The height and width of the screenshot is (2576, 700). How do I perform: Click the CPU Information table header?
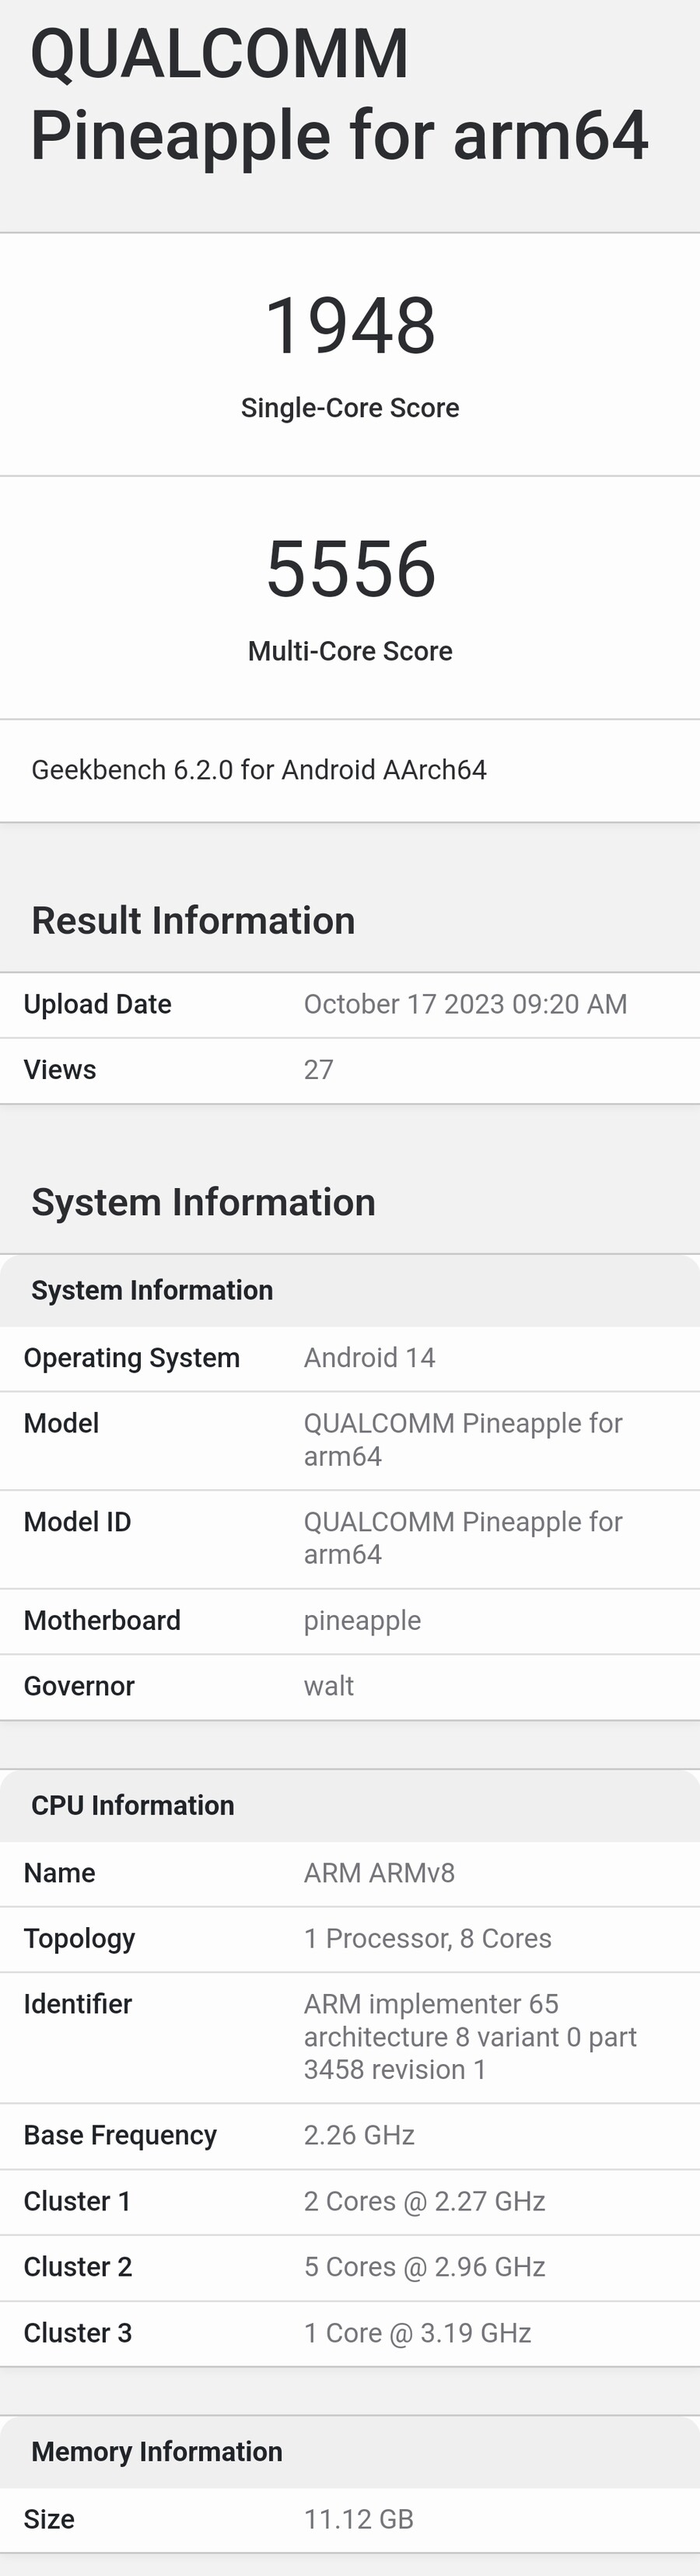pos(133,1805)
